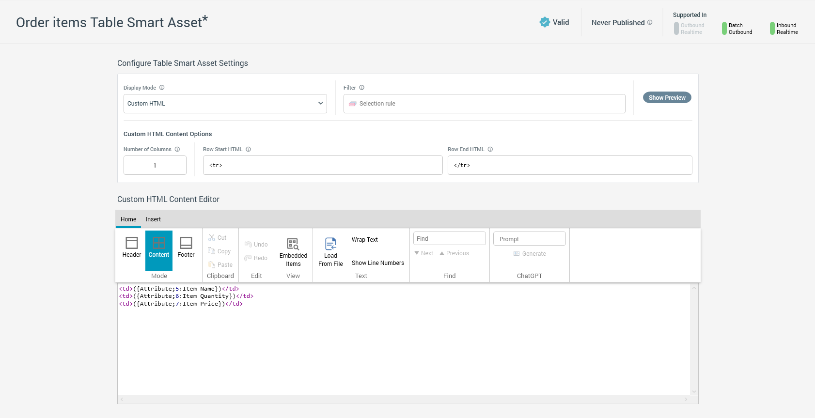Click the editor's horizontal scrollbar
Viewport: 815px width, 418px height.
click(x=404, y=400)
